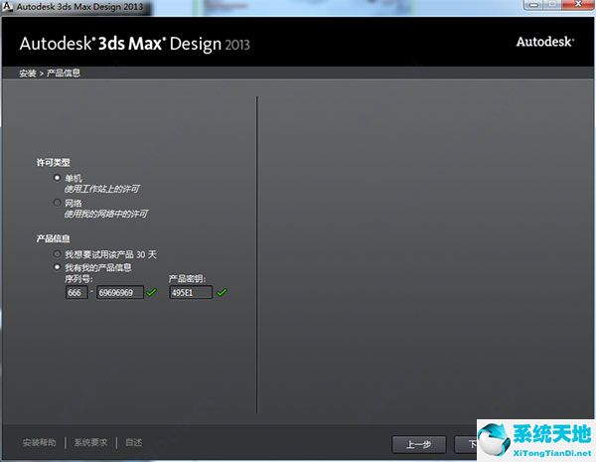596x462 pixels.
Task: Click the 产品信息 breadcrumb text
Action: point(64,73)
